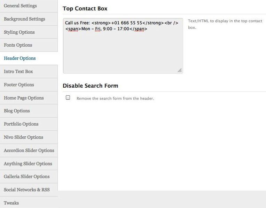Screen dimensions: 266x208
Task: Go to Blog Options tab
Action: [17, 111]
